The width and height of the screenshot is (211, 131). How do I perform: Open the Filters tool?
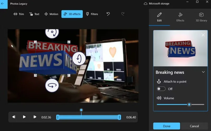pyautogui.click(x=92, y=14)
